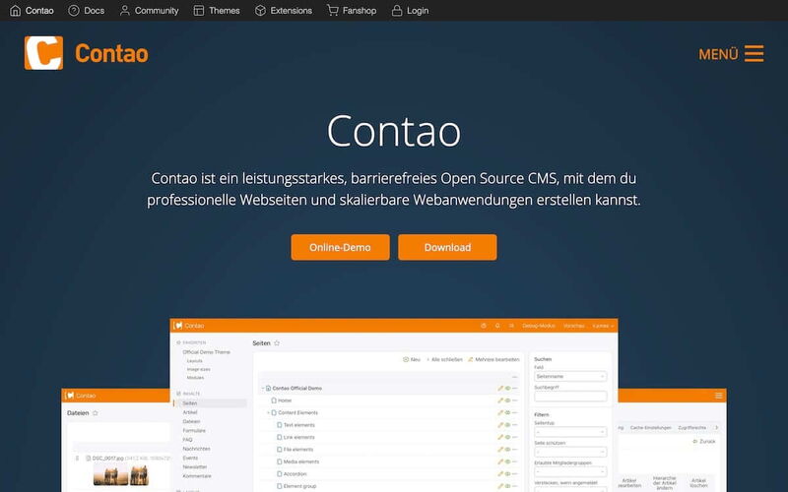Click the Extensions cube icon
Image resolution: width=788 pixels, height=492 pixels.
[260, 11]
